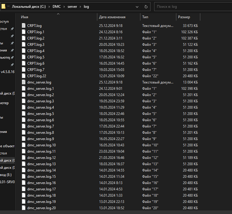The image size is (232, 214).
Task: Click the dmc_server.log.1 file icon
Action: (23, 88)
